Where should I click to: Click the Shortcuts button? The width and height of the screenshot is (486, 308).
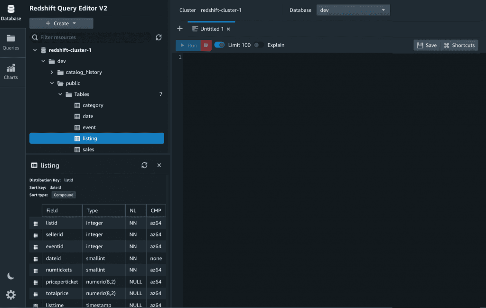click(x=459, y=45)
